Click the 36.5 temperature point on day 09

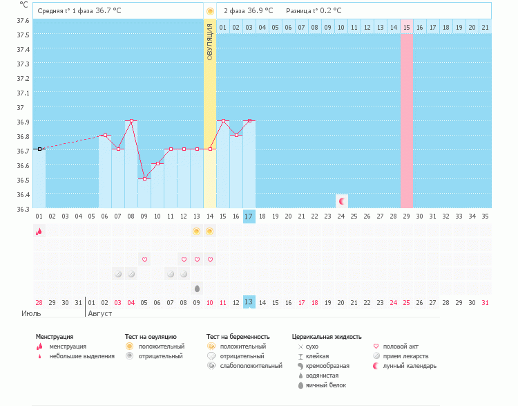[x=144, y=178]
